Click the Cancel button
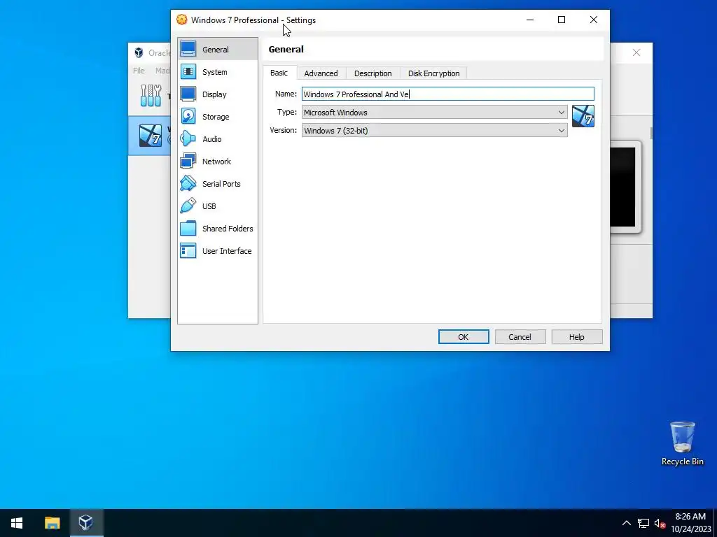The width and height of the screenshot is (717, 537). point(520,337)
